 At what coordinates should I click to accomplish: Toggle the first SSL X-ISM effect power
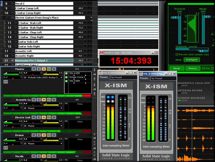[66, 73]
